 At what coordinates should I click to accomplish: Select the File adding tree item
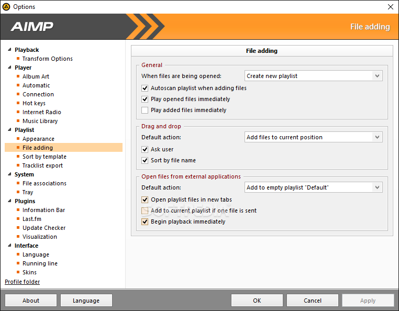[63, 148]
